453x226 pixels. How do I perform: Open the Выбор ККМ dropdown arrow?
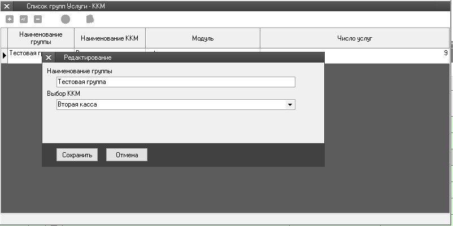coord(290,104)
